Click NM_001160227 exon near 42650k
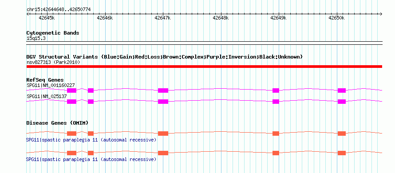Viewport: 395px width, 173px height. tap(342, 90)
